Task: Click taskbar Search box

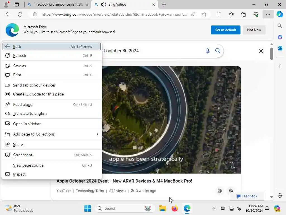Action: pos(125,208)
